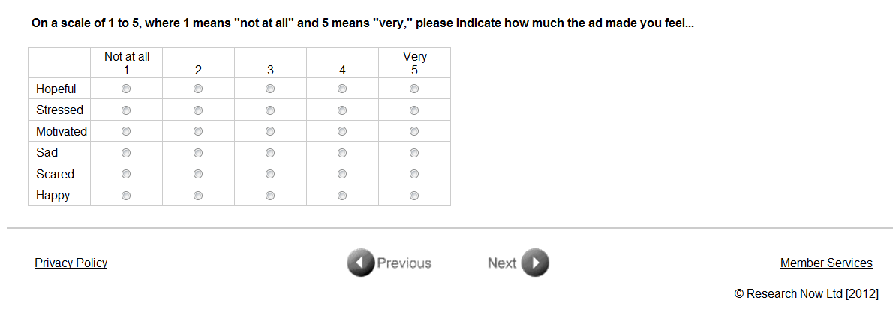Go back using Previous text
The height and width of the screenshot is (312, 893).
tap(404, 262)
